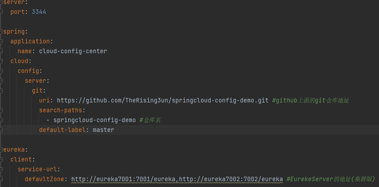Fold the service-url block in gutter
This screenshot has height=187, width=379.
tap(2, 170)
